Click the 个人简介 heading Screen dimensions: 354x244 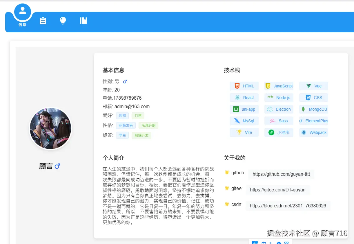(113, 158)
